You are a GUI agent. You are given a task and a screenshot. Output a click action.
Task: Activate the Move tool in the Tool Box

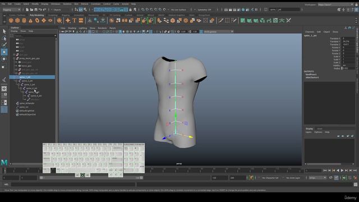pyautogui.click(x=4, y=52)
